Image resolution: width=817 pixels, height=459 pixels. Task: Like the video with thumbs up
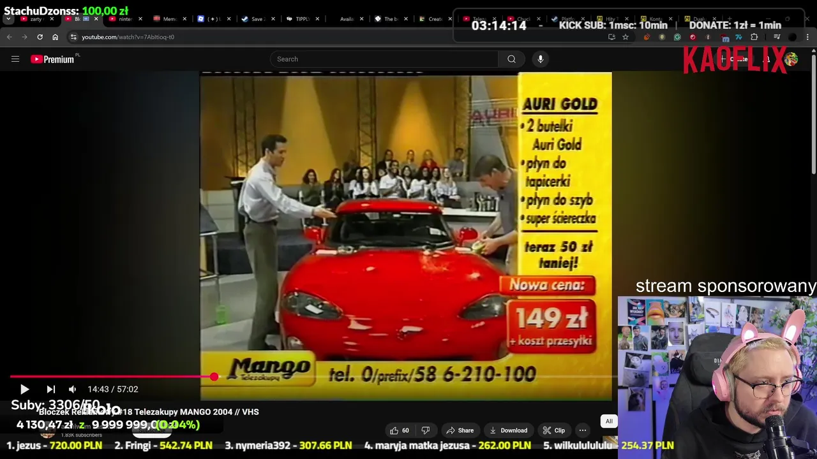click(x=400, y=430)
